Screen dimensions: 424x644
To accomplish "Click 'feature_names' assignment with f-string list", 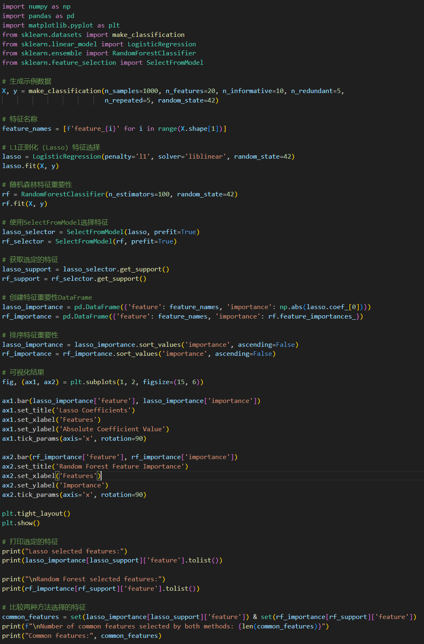I will (x=114, y=129).
